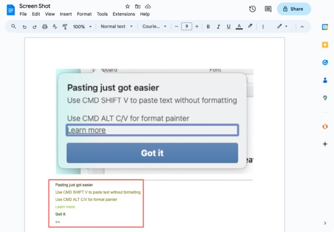
Task: Click the Share button
Action: [x=294, y=9]
